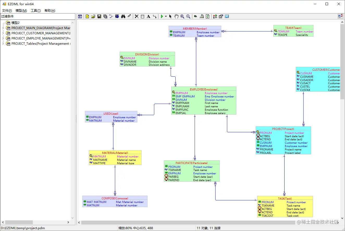Screen dimensions: 345x231
Task: Select the PARTICIPATE(Participate) table header
Action: (192, 163)
